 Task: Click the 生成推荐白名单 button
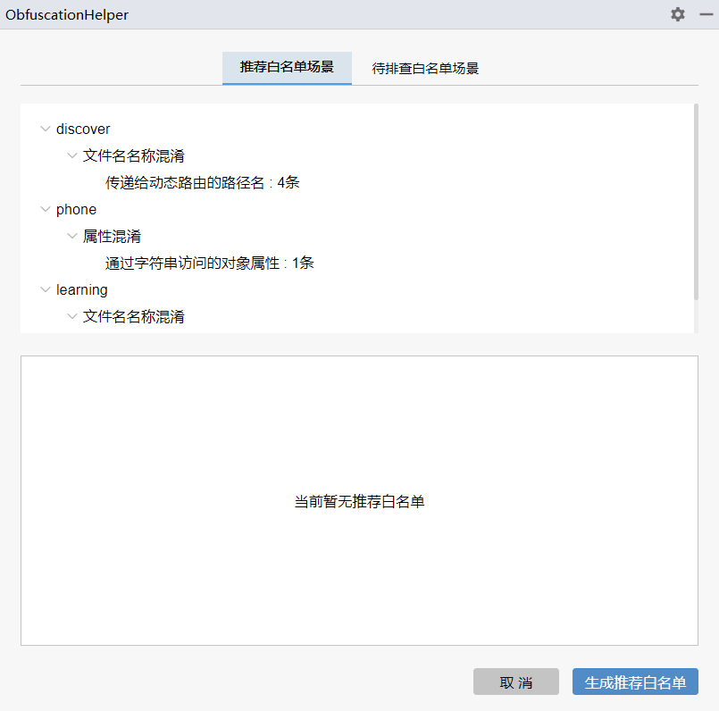[x=635, y=682]
